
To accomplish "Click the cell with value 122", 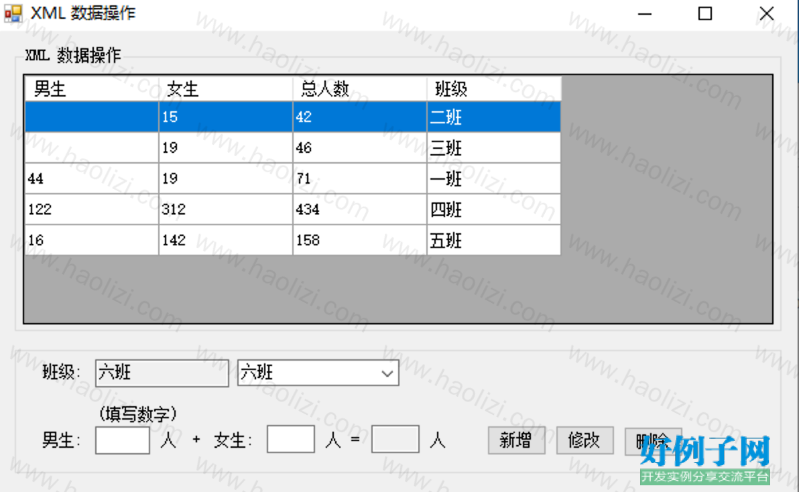I will coord(92,209).
